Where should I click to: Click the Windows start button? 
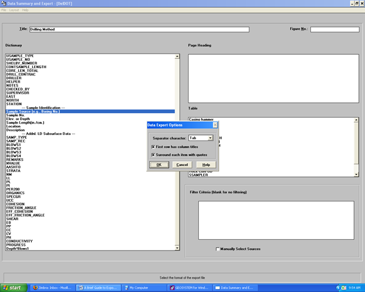click(x=13, y=288)
